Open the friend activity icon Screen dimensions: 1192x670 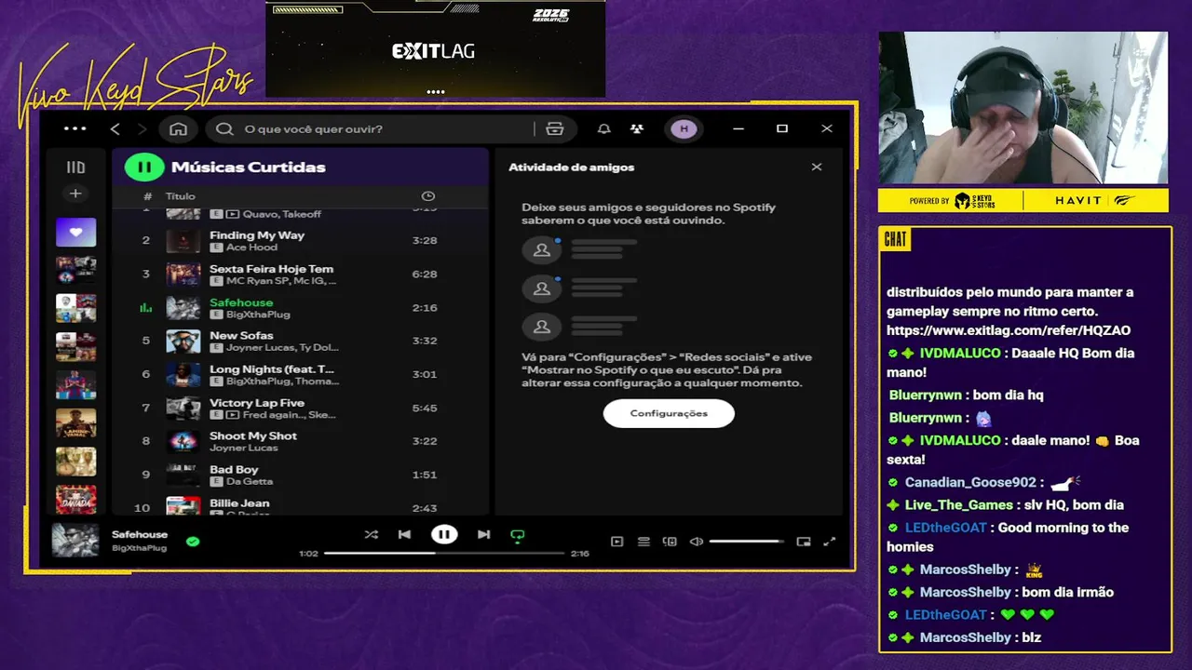[637, 129]
